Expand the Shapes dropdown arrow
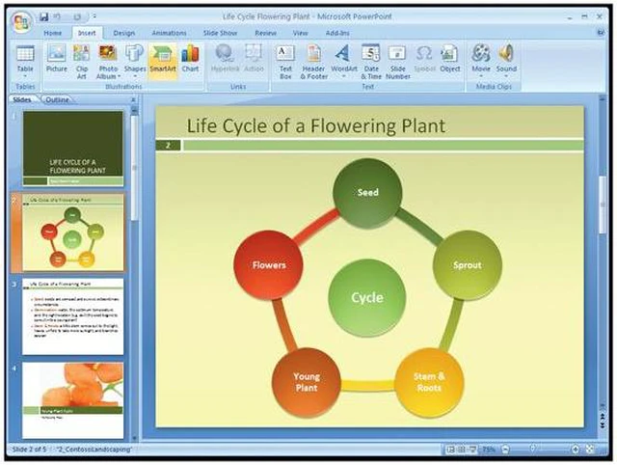617x465 pixels. (135, 76)
